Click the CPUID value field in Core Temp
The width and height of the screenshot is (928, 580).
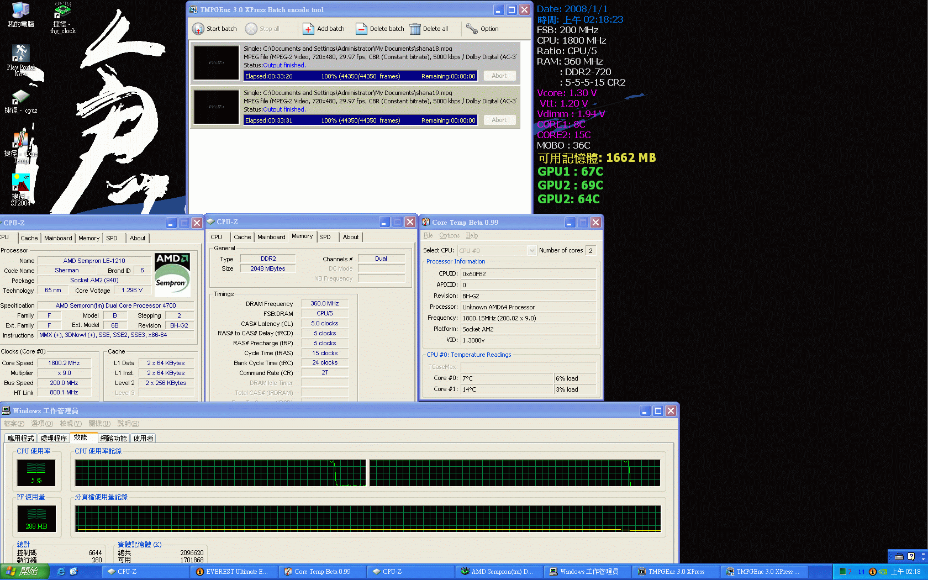click(529, 273)
